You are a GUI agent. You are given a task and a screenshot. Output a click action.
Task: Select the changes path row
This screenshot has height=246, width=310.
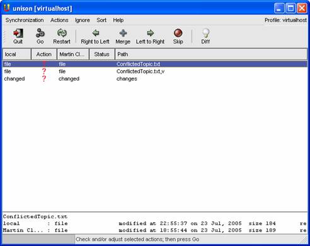click(155, 79)
